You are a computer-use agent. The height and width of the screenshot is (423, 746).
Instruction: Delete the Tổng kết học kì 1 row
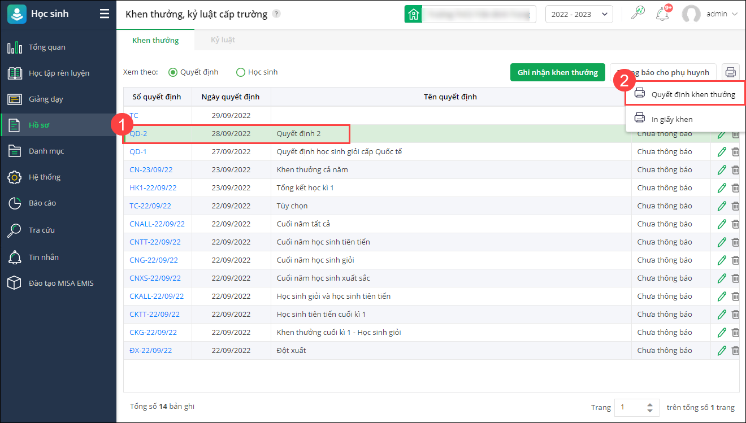(735, 187)
